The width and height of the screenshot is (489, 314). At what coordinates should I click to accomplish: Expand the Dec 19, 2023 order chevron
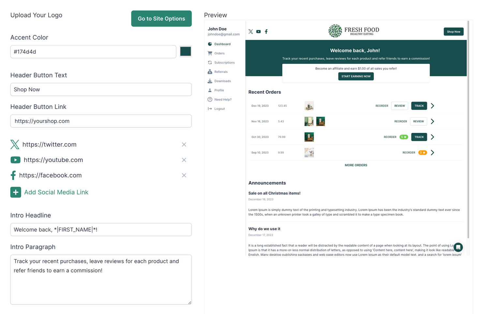(433, 106)
